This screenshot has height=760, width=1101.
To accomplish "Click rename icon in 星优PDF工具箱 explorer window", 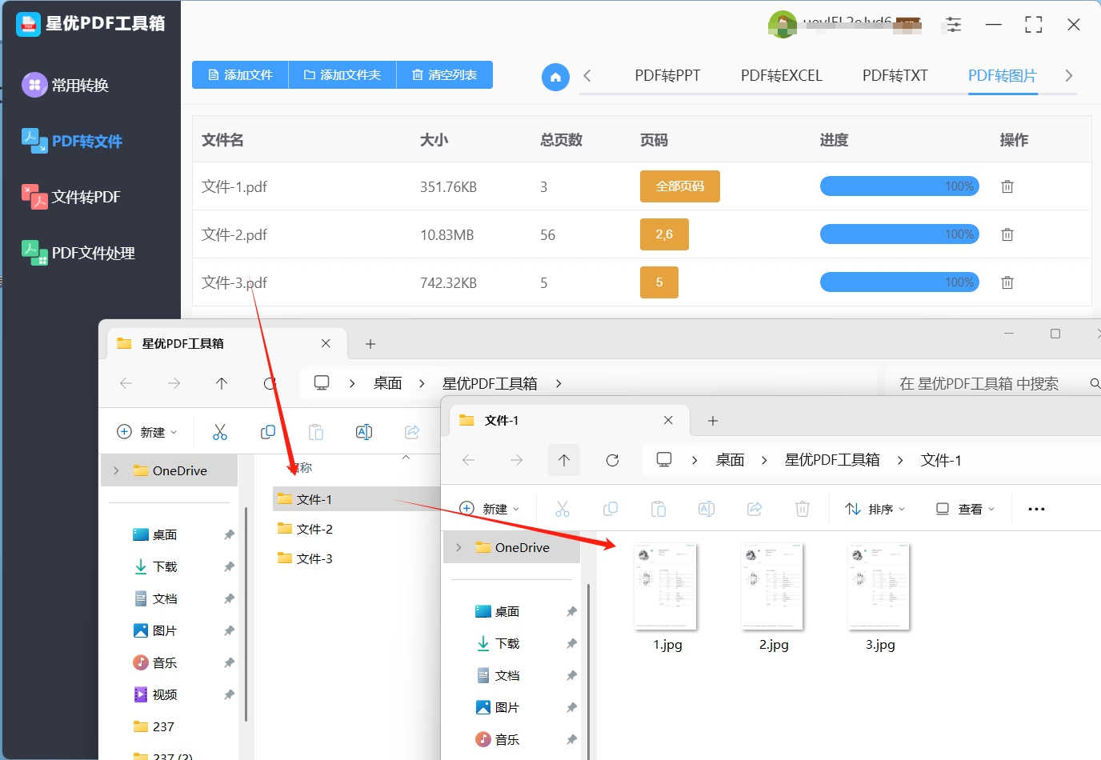I will [x=364, y=432].
